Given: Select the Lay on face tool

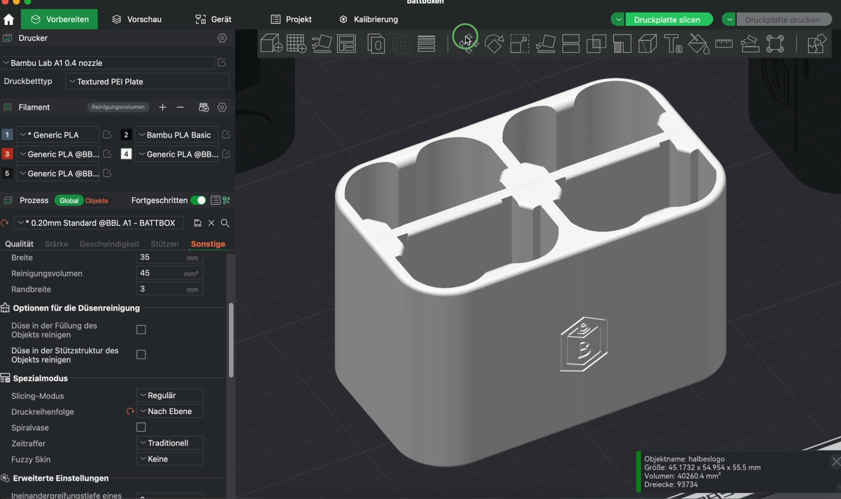Looking at the screenshot, I should coord(545,43).
